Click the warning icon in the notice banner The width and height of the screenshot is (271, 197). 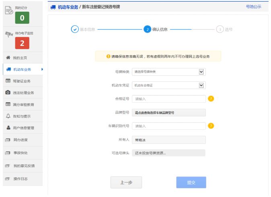(109, 56)
